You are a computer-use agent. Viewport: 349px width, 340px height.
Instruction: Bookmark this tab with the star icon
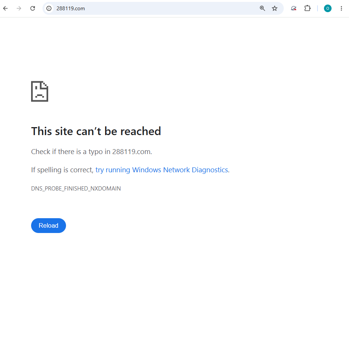point(275,8)
